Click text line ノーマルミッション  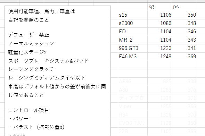[31, 44]
